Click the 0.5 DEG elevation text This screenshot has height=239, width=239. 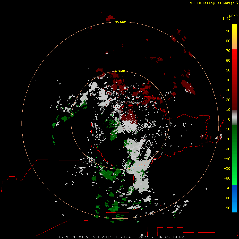(x=123, y=237)
